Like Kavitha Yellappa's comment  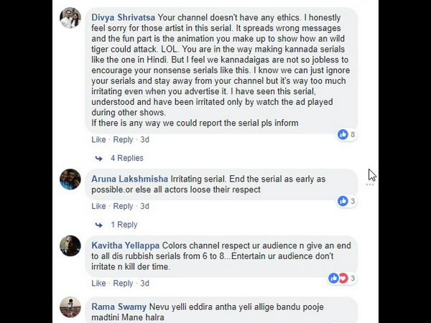click(98, 283)
